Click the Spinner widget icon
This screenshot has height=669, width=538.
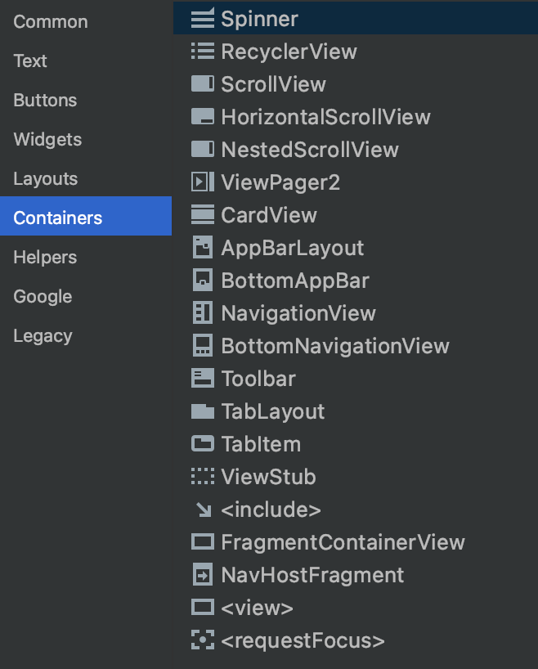pos(203,19)
